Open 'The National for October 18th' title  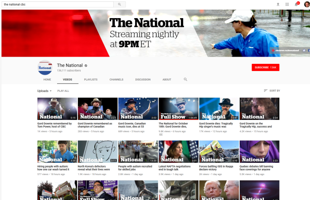point(173,125)
